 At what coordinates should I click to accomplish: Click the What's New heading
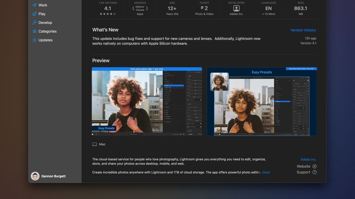click(105, 30)
